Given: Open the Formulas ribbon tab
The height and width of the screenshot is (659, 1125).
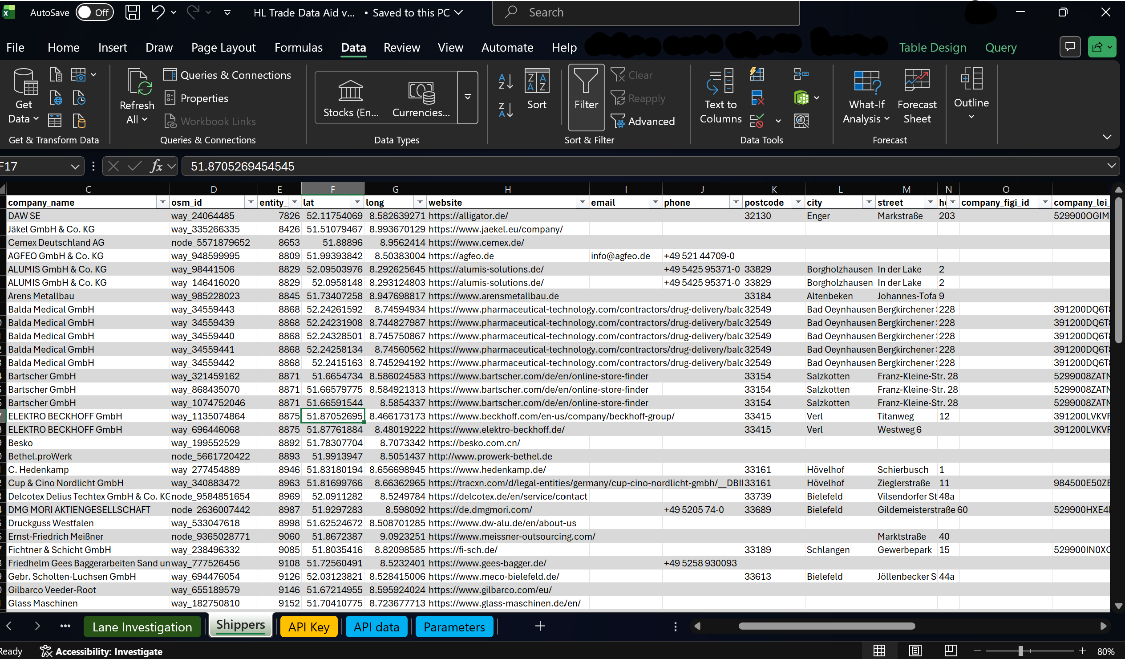Looking at the screenshot, I should coord(298,47).
